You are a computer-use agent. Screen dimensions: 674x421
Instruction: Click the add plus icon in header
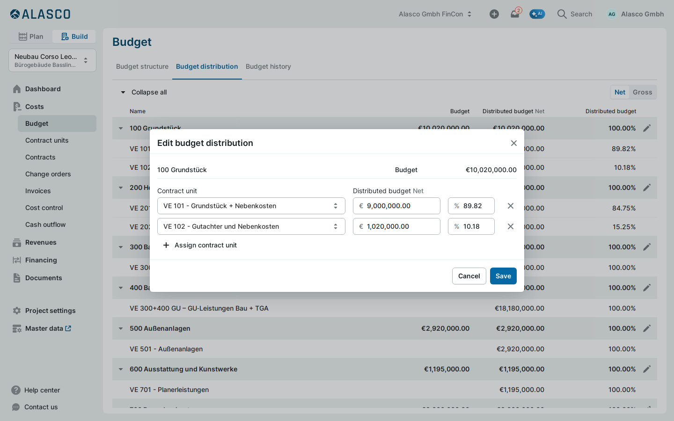click(x=494, y=14)
